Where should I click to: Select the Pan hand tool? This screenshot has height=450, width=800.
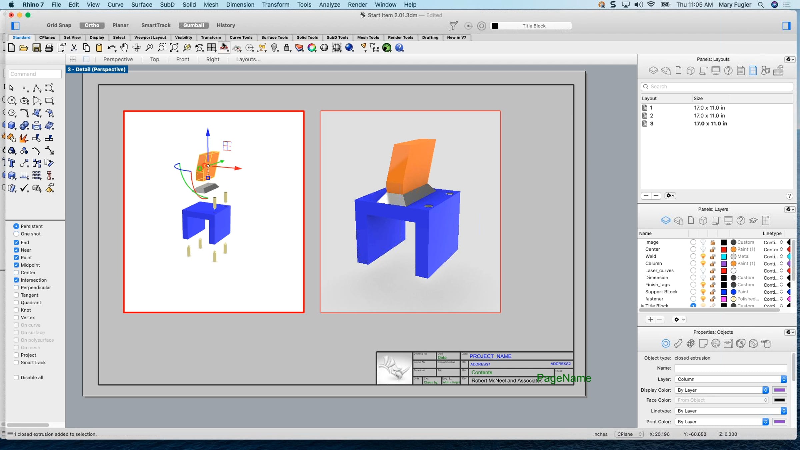pos(124,48)
